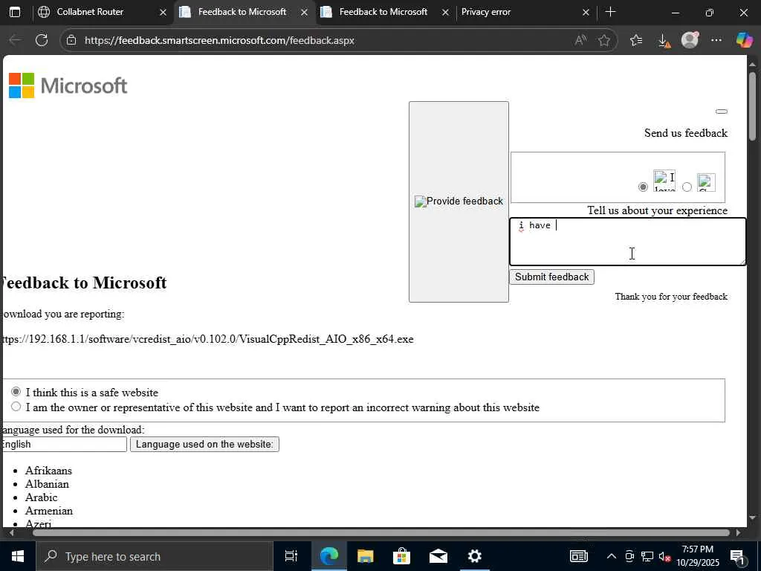Viewport: 761px width, 571px height.
Task: Open Microsoft Edge taskbar icon
Action: 329,556
